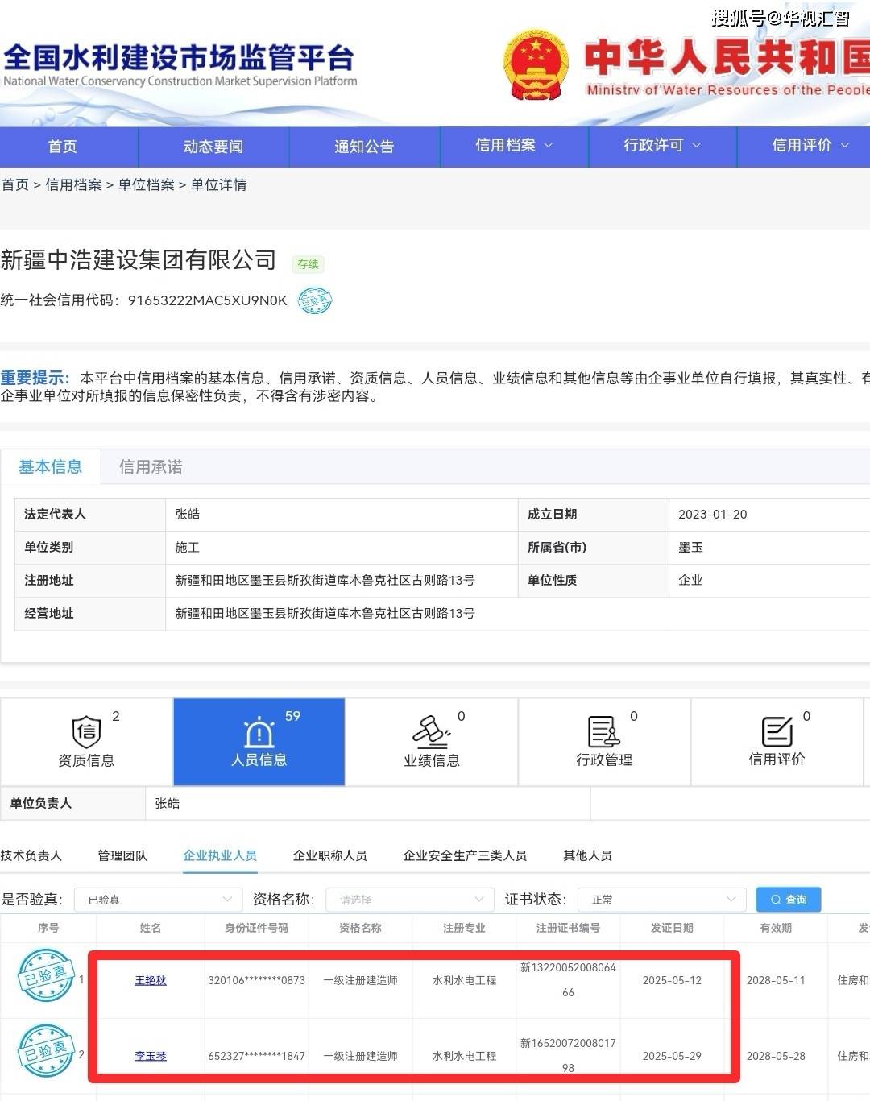Switch to the 信用承诺 tab
Image resolution: width=870 pixels, height=1101 pixels.
click(x=151, y=467)
